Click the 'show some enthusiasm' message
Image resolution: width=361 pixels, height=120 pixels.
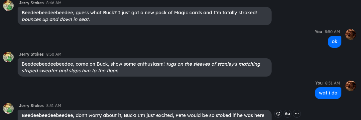pyautogui.click(x=145, y=67)
